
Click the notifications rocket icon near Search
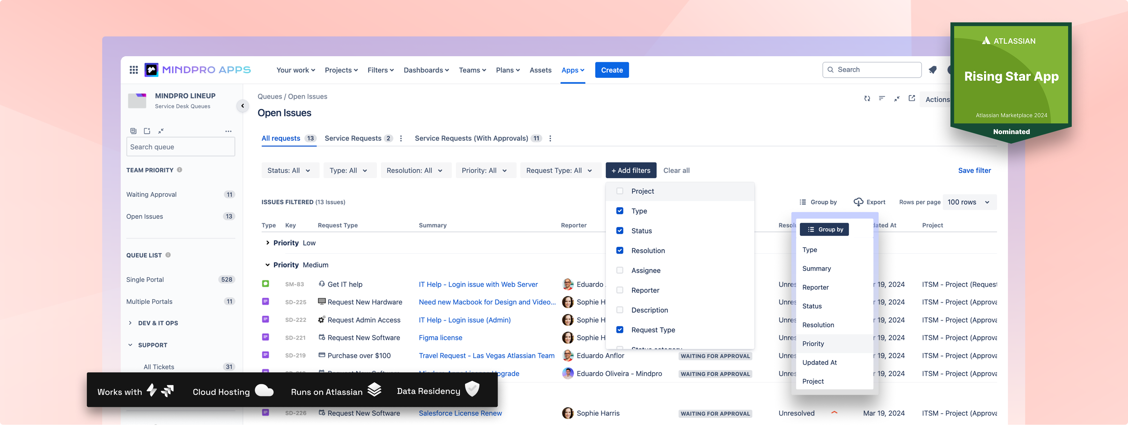932,70
